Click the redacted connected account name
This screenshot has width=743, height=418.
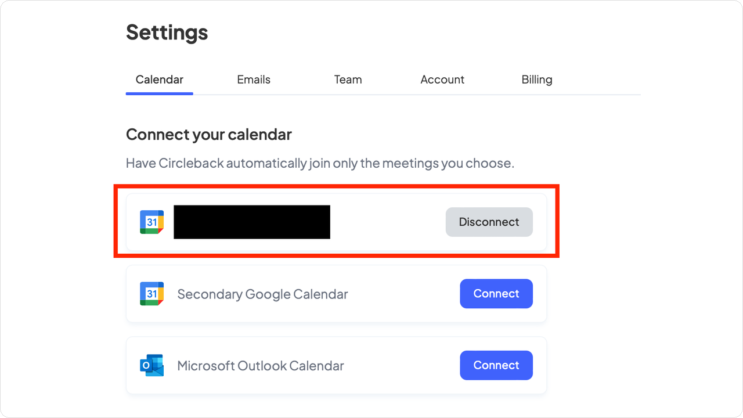click(252, 222)
